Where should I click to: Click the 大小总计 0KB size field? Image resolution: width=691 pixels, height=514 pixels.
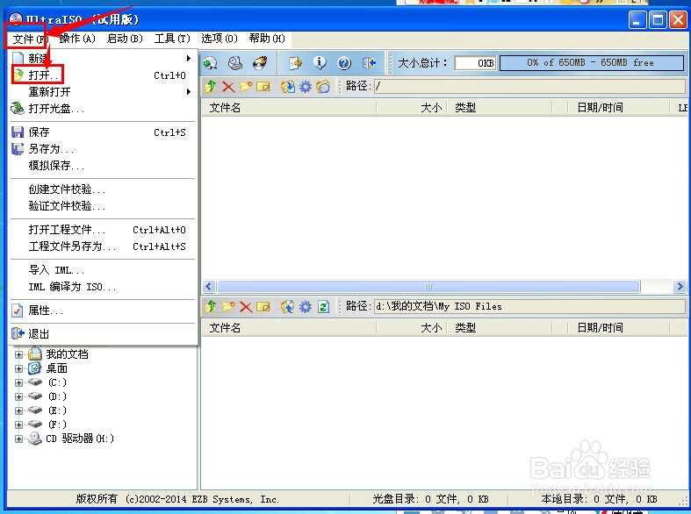pyautogui.click(x=475, y=63)
